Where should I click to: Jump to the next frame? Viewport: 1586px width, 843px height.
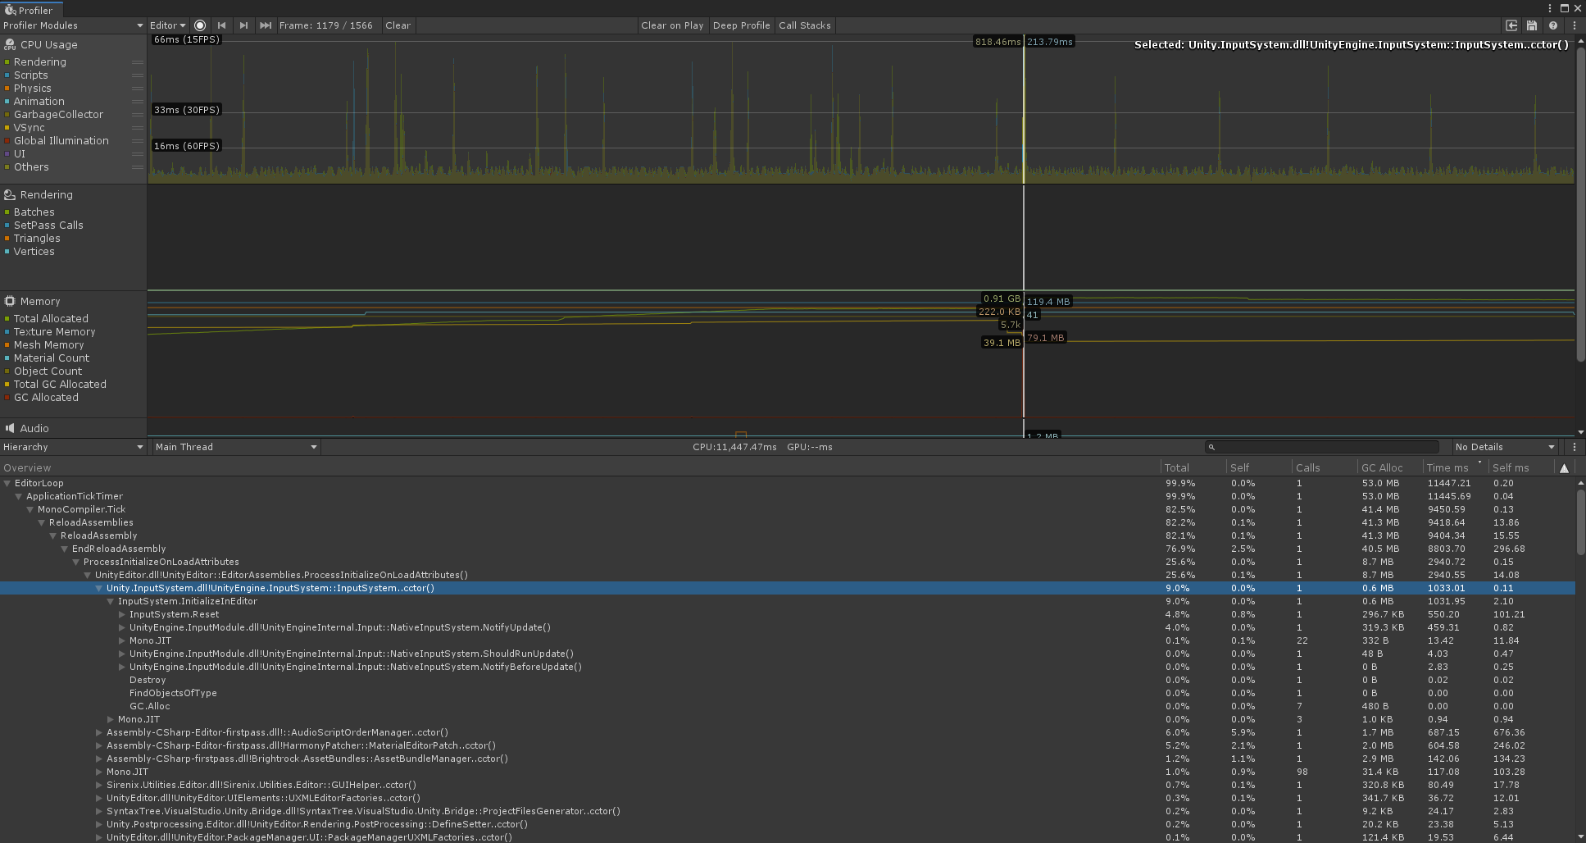pos(244,25)
